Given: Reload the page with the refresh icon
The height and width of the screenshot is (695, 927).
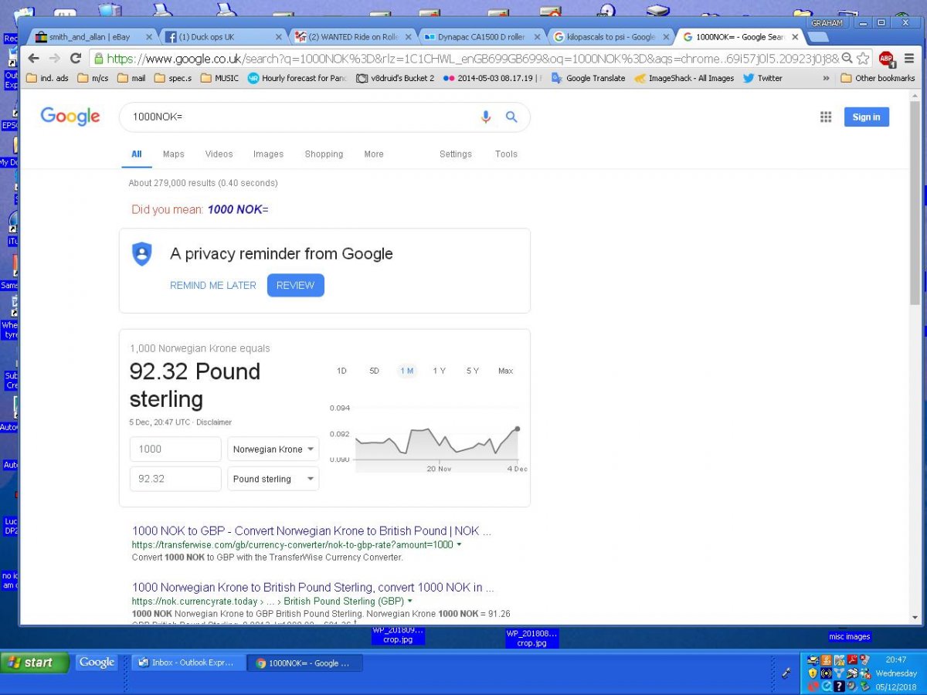Looking at the screenshot, I should tap(76, 59).
